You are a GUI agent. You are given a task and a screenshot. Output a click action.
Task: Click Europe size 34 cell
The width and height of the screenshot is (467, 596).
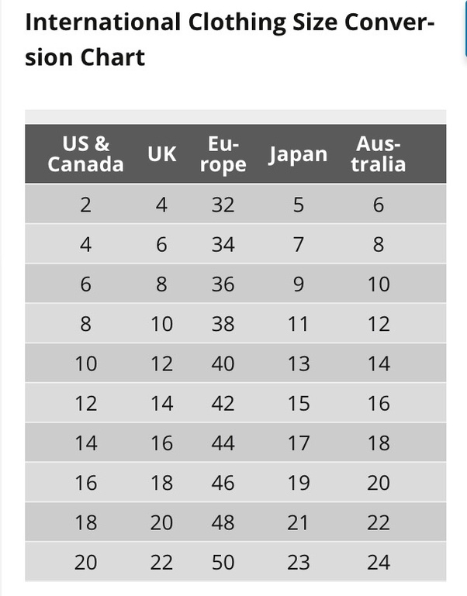[x=223, y=244]
